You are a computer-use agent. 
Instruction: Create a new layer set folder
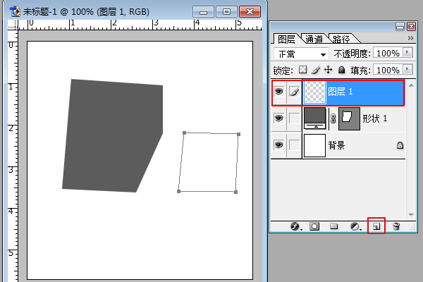334,226
